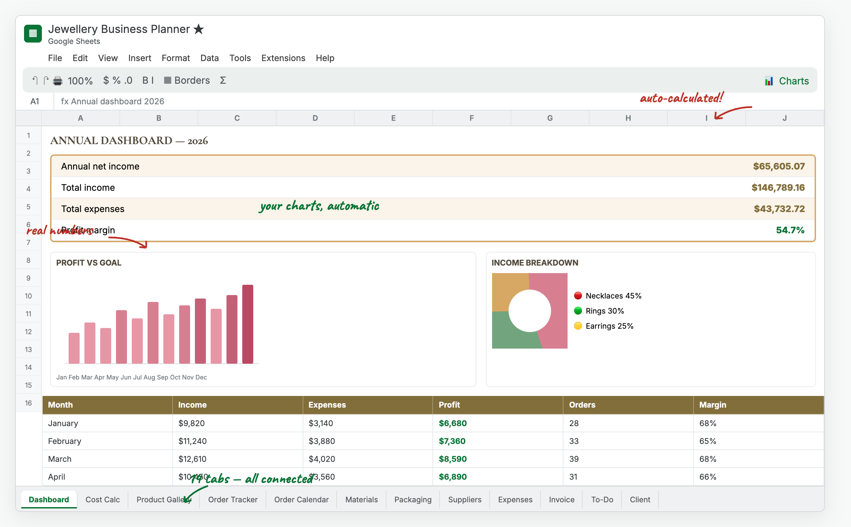The height and width of the screenshot is (527, 851).
Task: Click the Orders column header in table
Action: coord(628,405)
